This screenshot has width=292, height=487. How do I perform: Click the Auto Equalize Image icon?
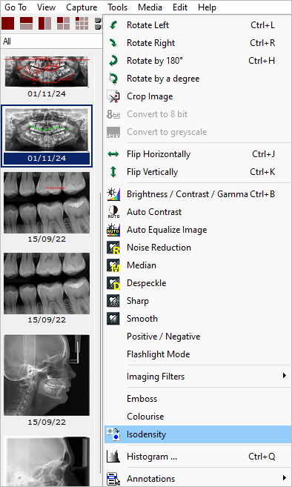point(113,230)
